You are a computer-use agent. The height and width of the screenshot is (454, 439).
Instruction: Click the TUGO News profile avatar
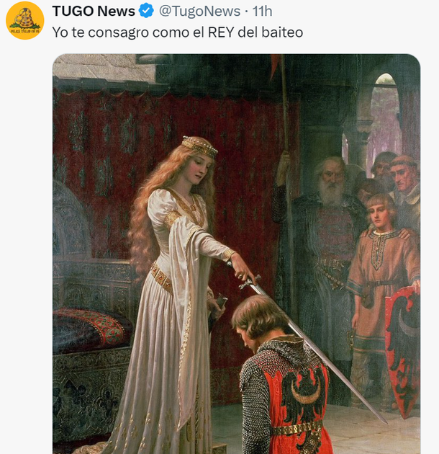click(x=25, y=20)
